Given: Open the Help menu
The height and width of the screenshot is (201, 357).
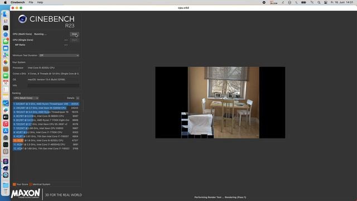Looking at the screenshot, I should tap(40, 2).
